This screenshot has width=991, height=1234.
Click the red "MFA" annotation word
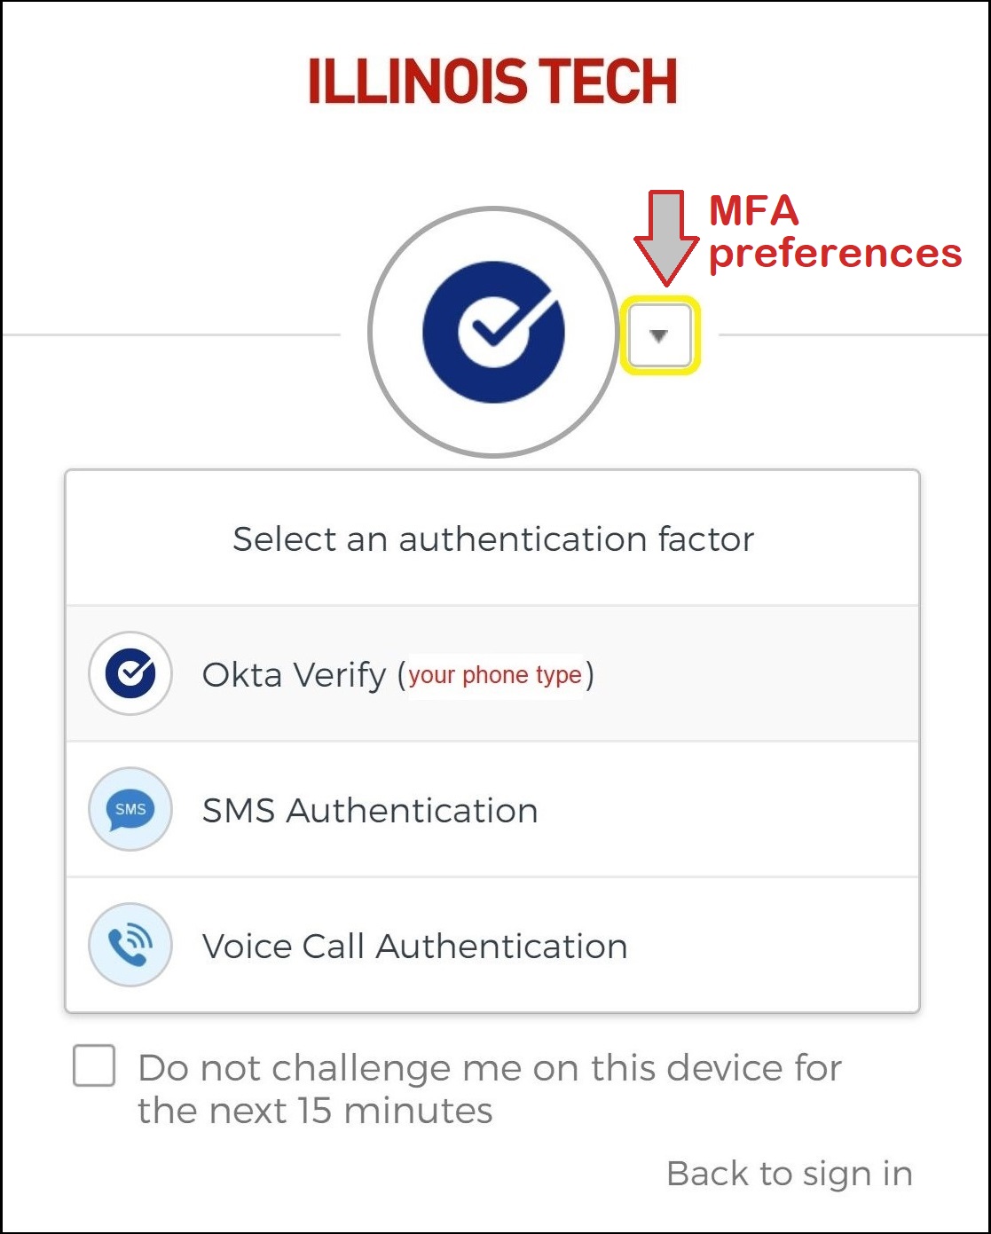click(x=753, y=212)
